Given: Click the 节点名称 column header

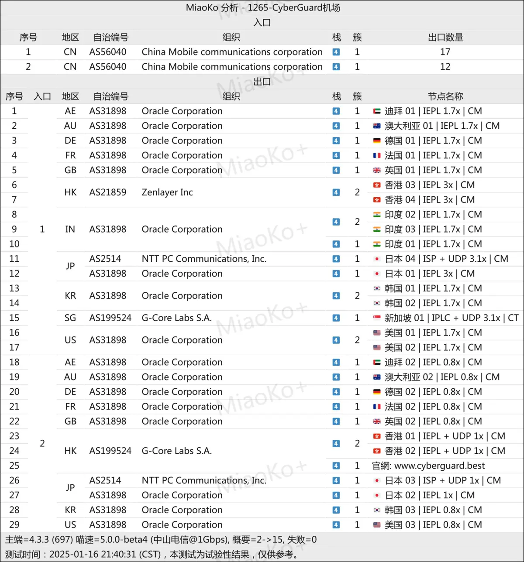Looking at the screenshot, I should 445,96.
